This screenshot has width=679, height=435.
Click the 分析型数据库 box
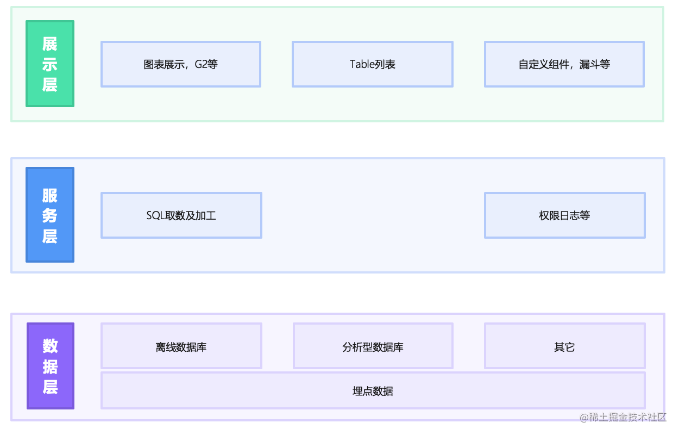click(373, 346)
